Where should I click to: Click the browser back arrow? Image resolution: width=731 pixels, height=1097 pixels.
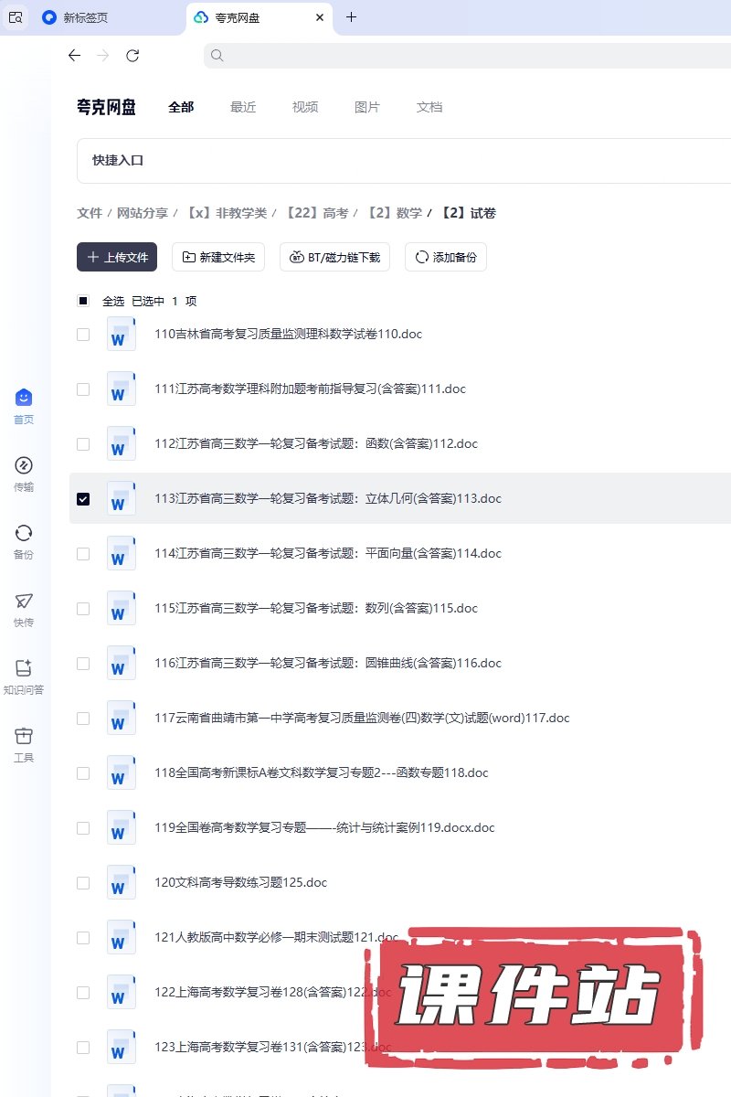(x=75, y=56)
